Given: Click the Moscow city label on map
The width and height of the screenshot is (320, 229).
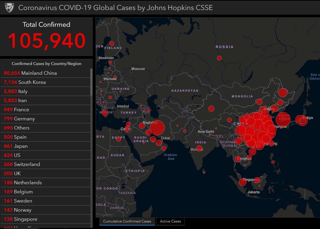Looking at the screenshot, I should (x=138, y=69).
